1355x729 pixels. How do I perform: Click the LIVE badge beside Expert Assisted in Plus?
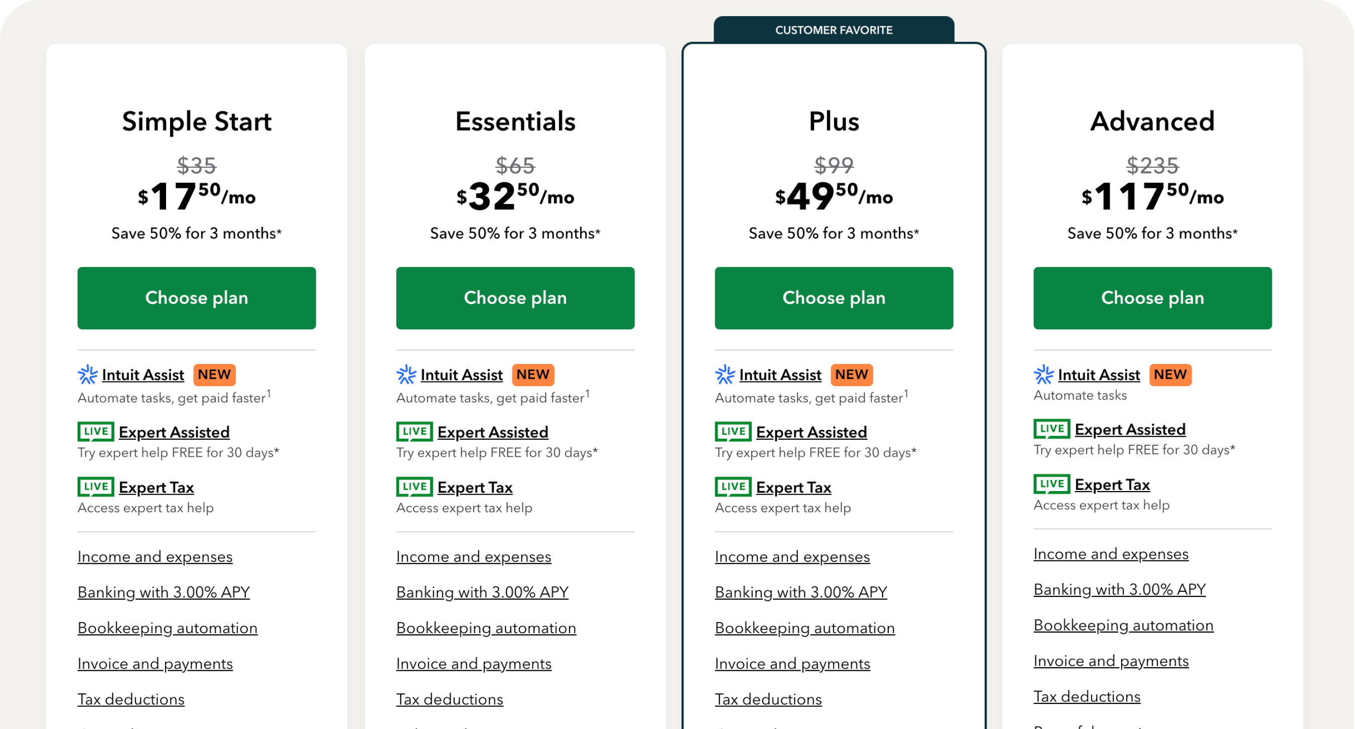733,431
